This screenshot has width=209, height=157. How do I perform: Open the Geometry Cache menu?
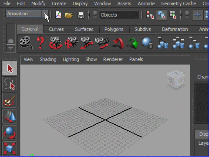click(x=179, y=3)
